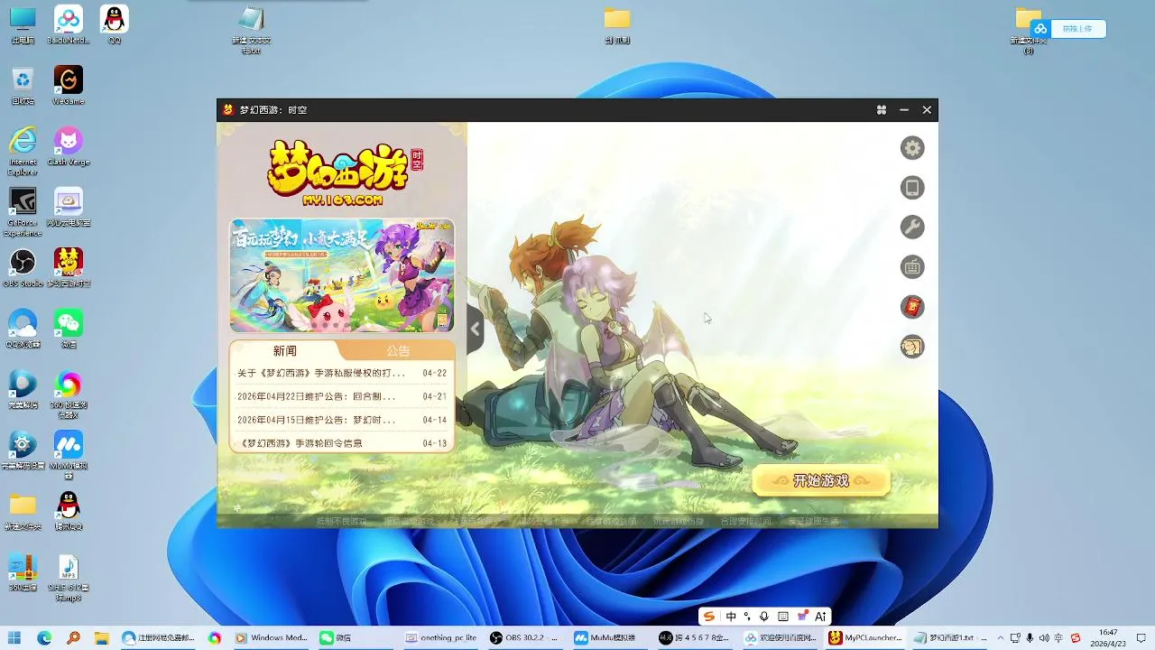
Task: Switch to the 新闻 news tab
Action: 285,350
